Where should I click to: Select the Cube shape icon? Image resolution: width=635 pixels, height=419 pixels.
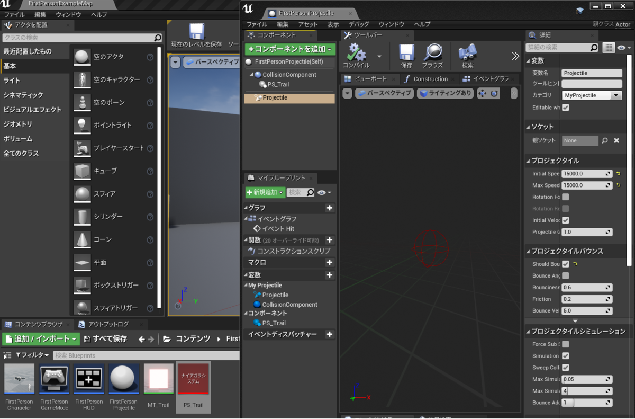tap(82, 171)
